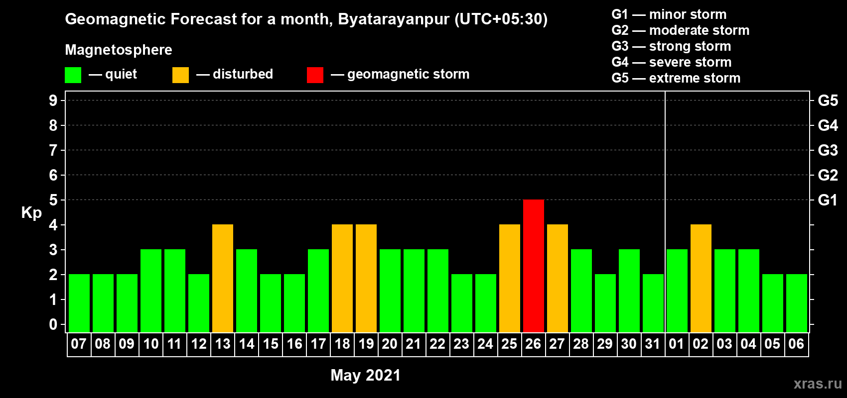
Task: Select the orange bar for day 27
Action: pyautogui.click(x=558, y=278)
